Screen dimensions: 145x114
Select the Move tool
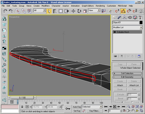[73, 11]
